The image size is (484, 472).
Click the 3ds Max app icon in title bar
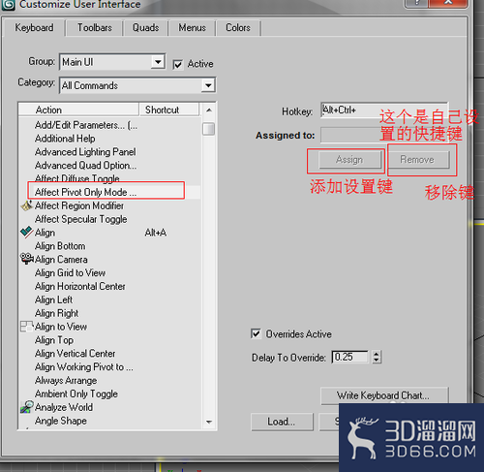click(8, 5)
